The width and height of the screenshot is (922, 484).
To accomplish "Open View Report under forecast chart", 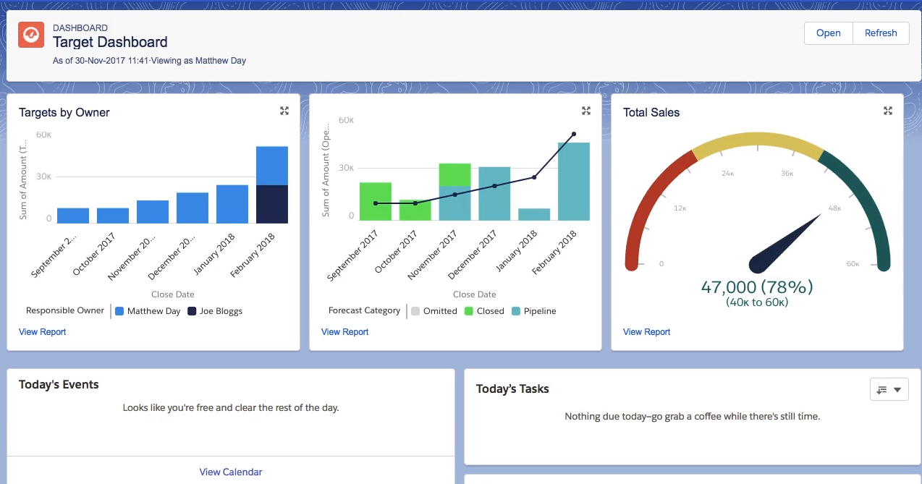I will (345, 332).
